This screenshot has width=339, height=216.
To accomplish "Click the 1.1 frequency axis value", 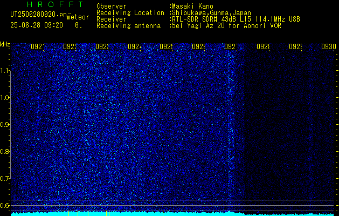I will click(5, 70).
